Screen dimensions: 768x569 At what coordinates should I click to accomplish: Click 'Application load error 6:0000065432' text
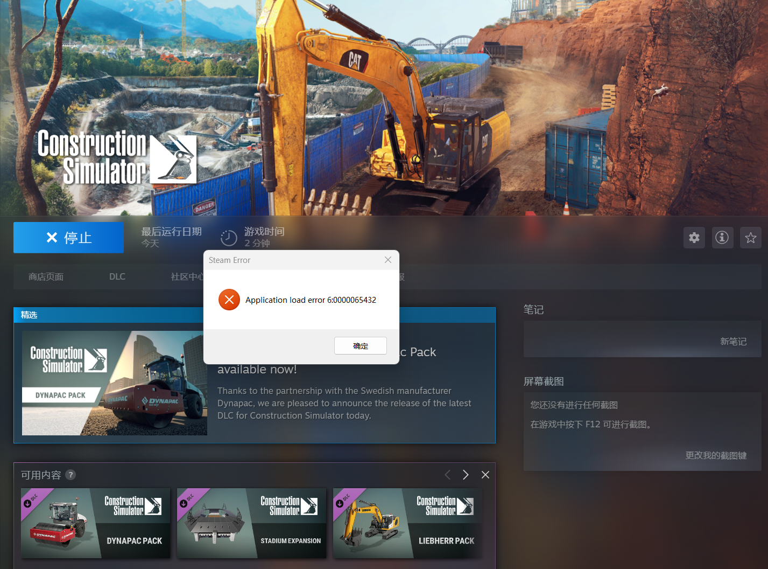pos(311,300)
